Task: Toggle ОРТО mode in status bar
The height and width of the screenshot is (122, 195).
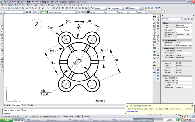Action: [x=36, y=117]
